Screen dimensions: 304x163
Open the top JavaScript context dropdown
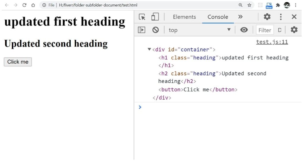click(x=199, y=30)
